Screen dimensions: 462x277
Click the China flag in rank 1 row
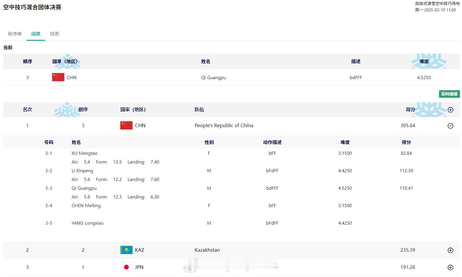point(126,125)
